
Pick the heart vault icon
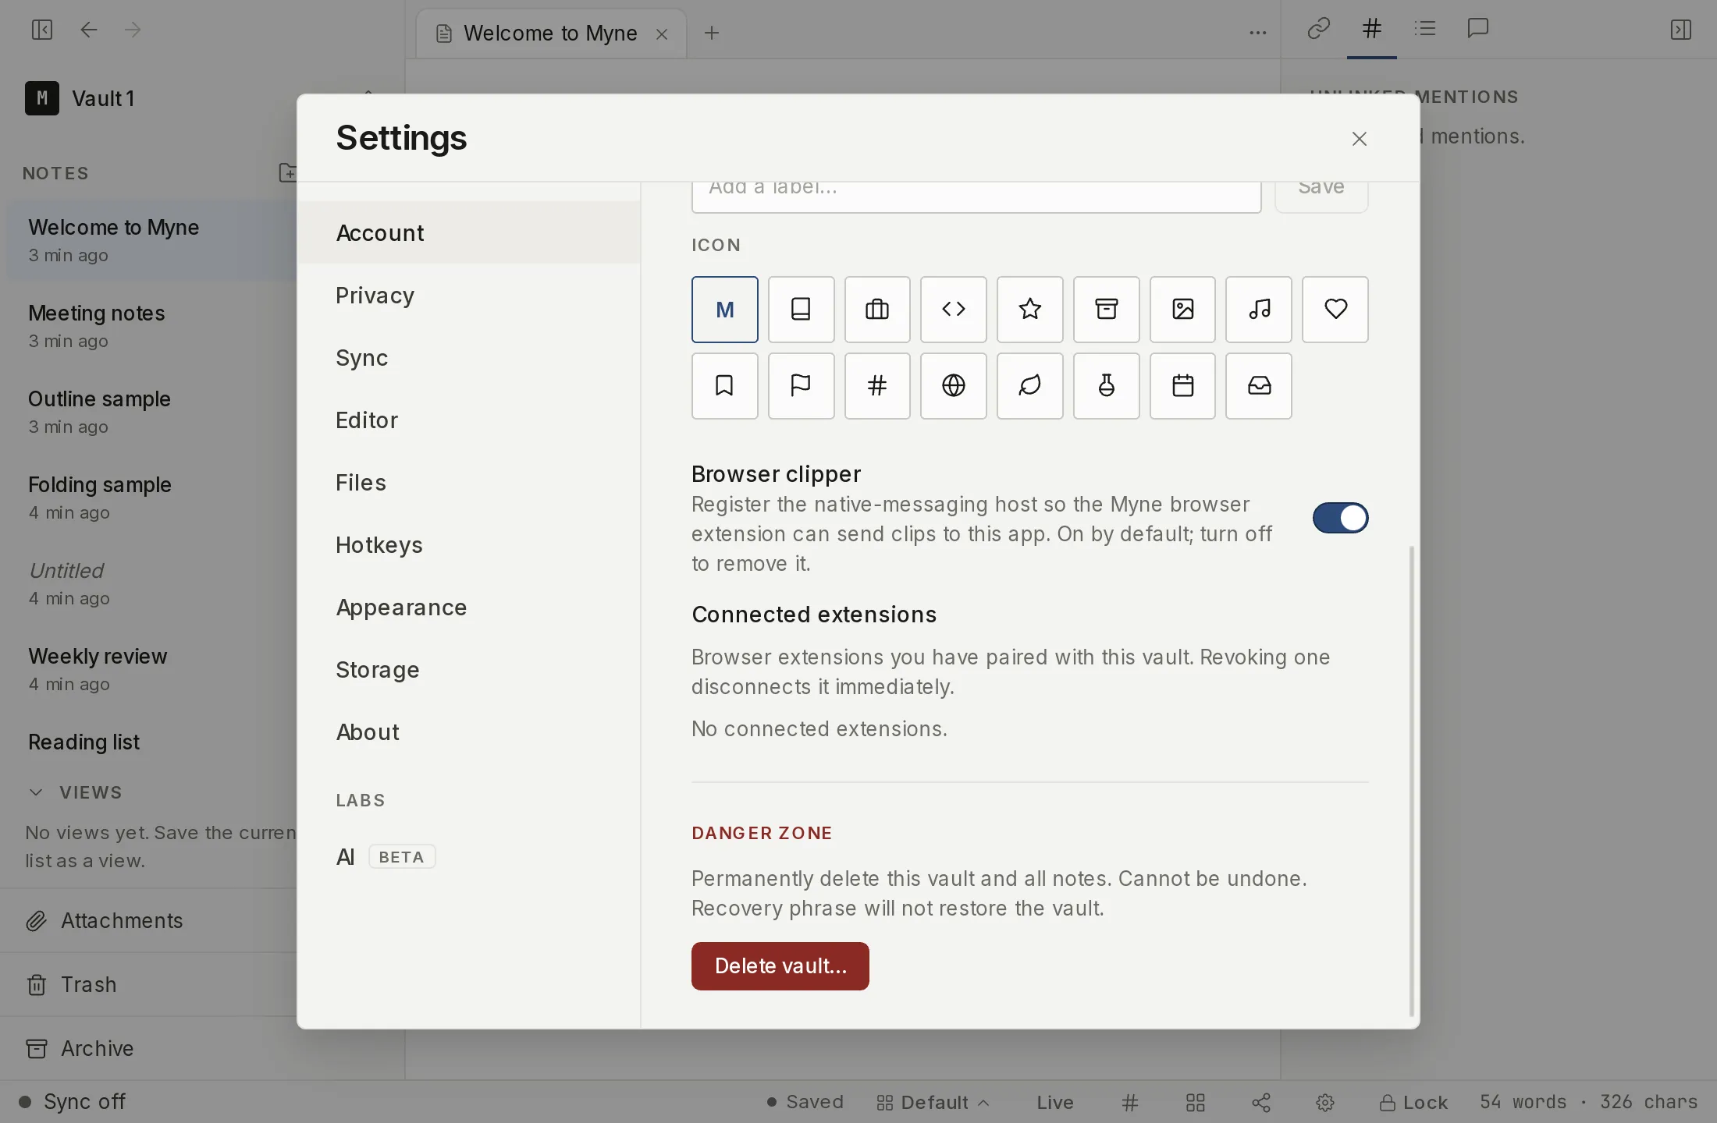point(1335,310)
